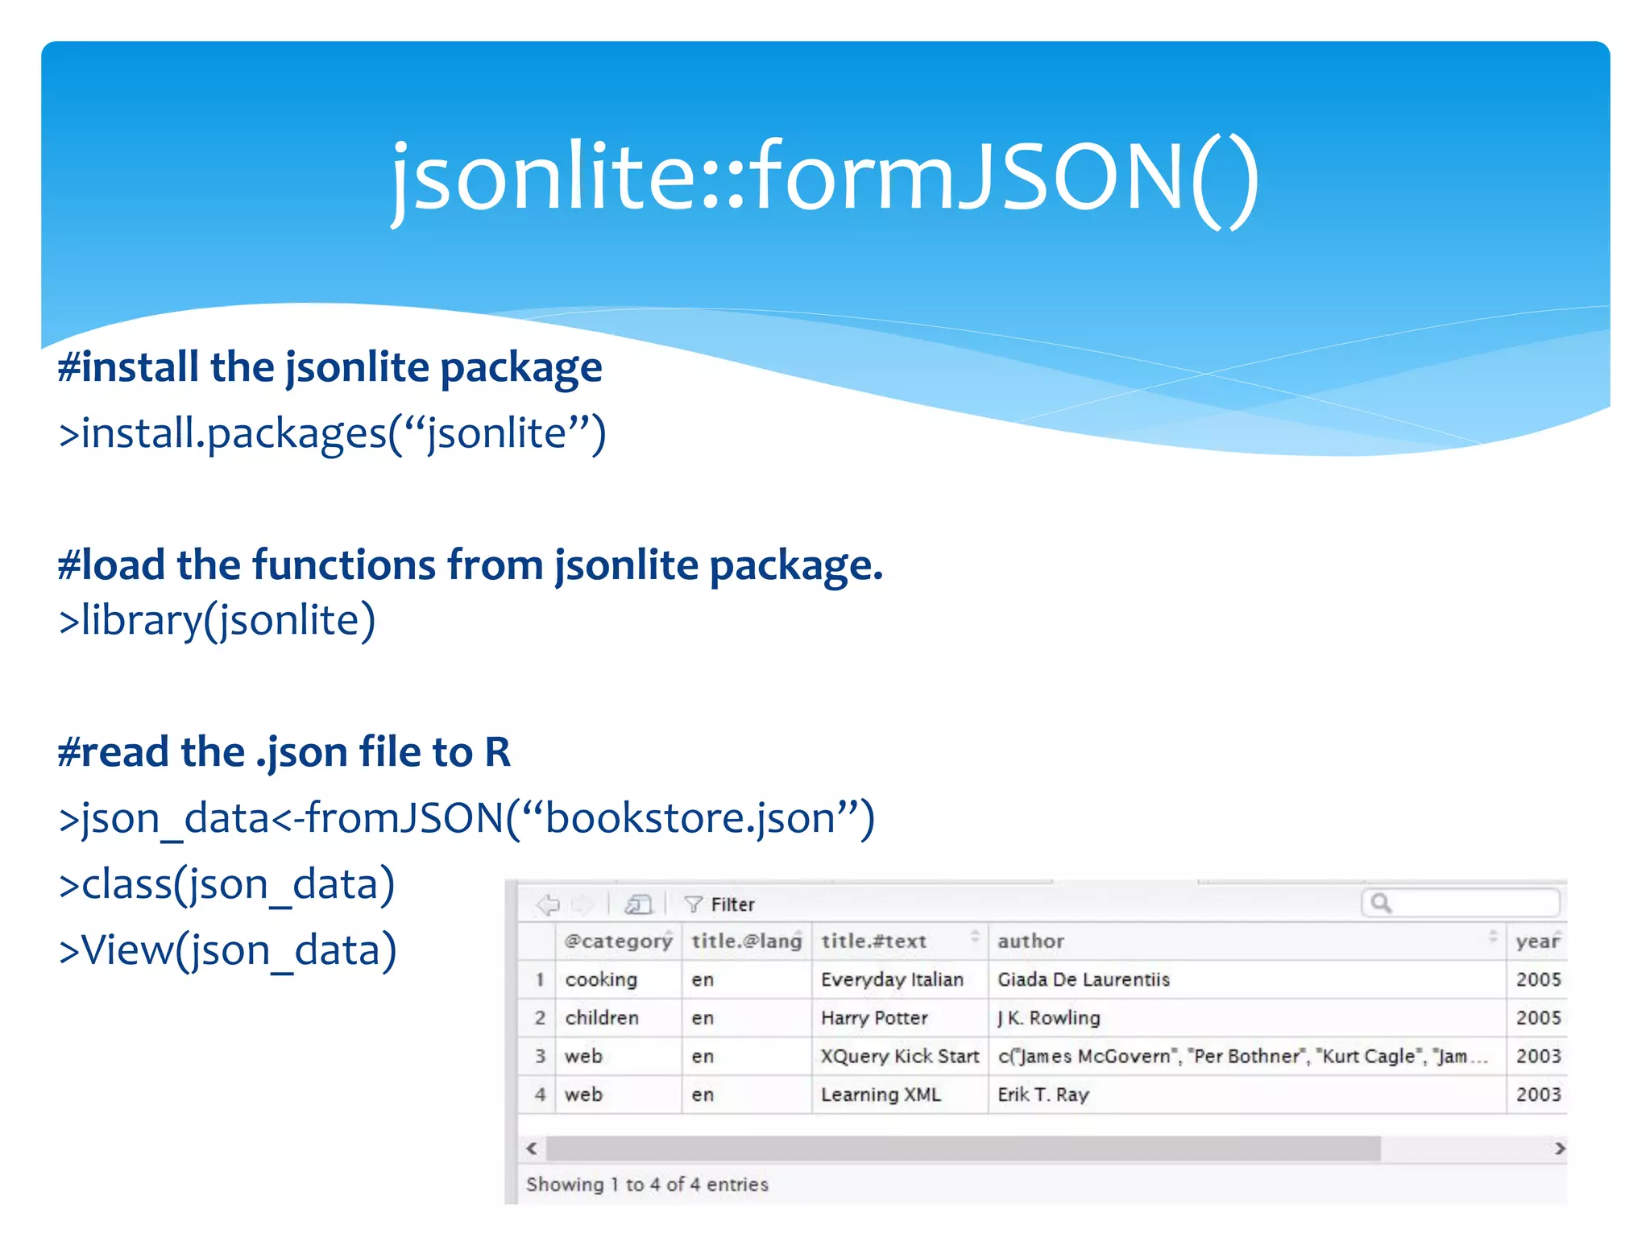Screen dimensions: 1650x1237
Task: Click year 2003 in Learning XML row
Action: pyautogui.click(x=1538, y=1094)
